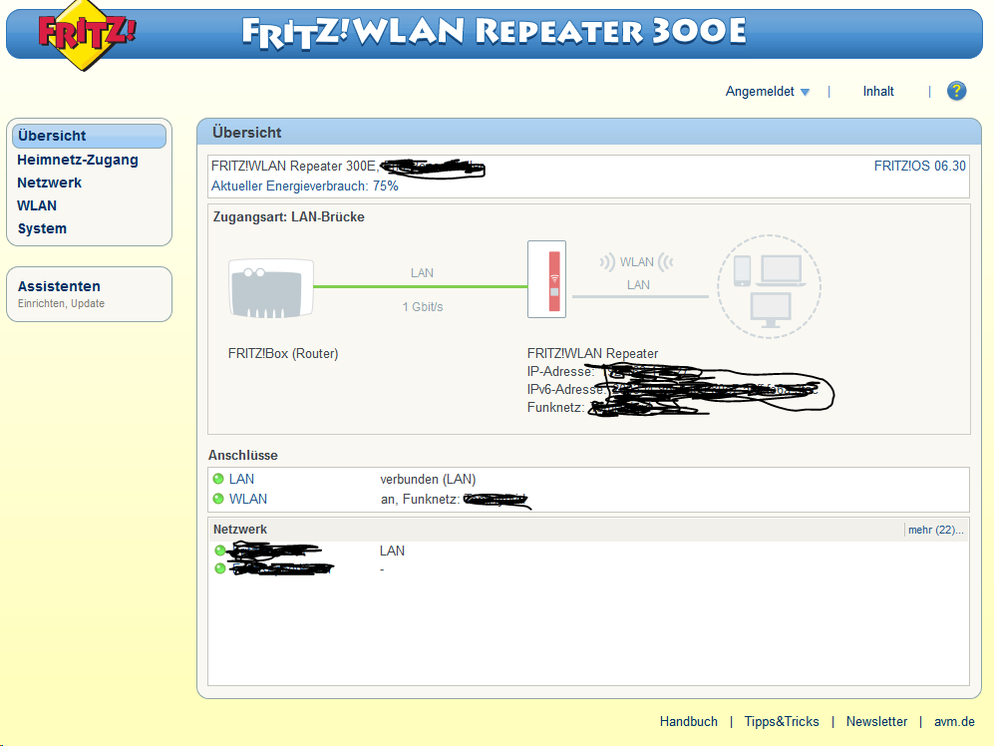Image resolution: width=994 pixels, height=746 pixels.
Task: Click the IP-Adresse label
Action: pyautogui.click(x=560, y=372)
